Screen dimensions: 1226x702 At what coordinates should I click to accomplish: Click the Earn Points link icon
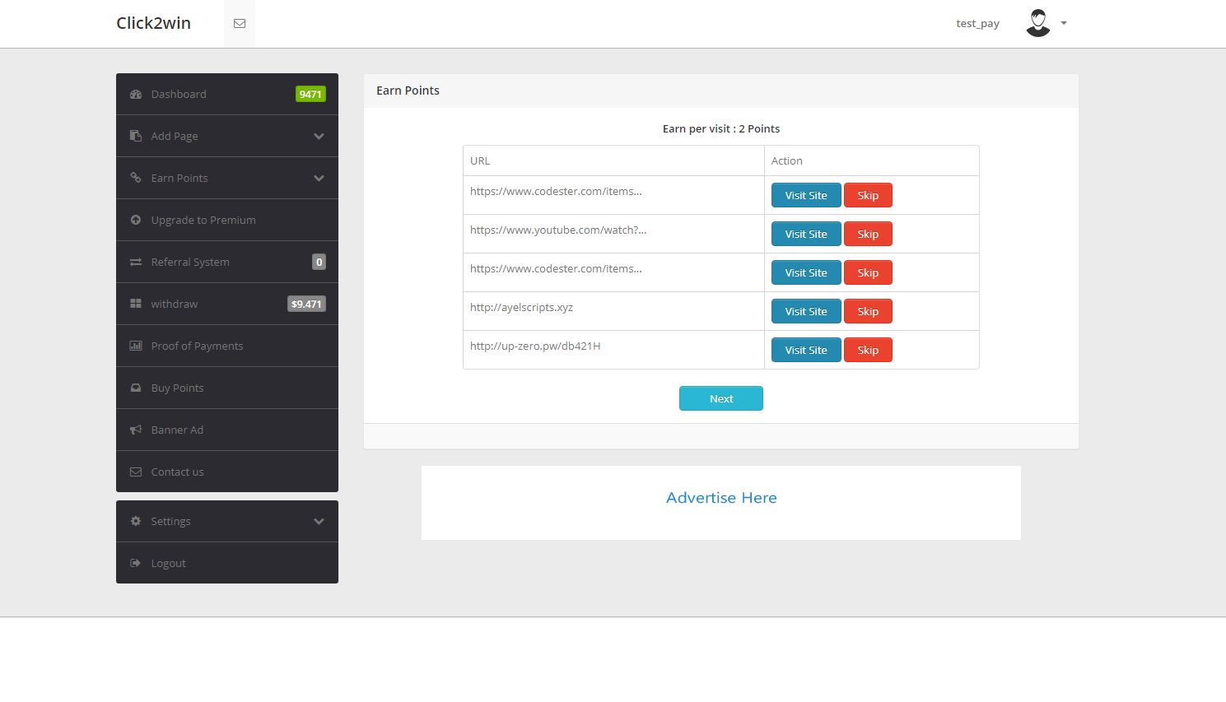click(136, 179)
